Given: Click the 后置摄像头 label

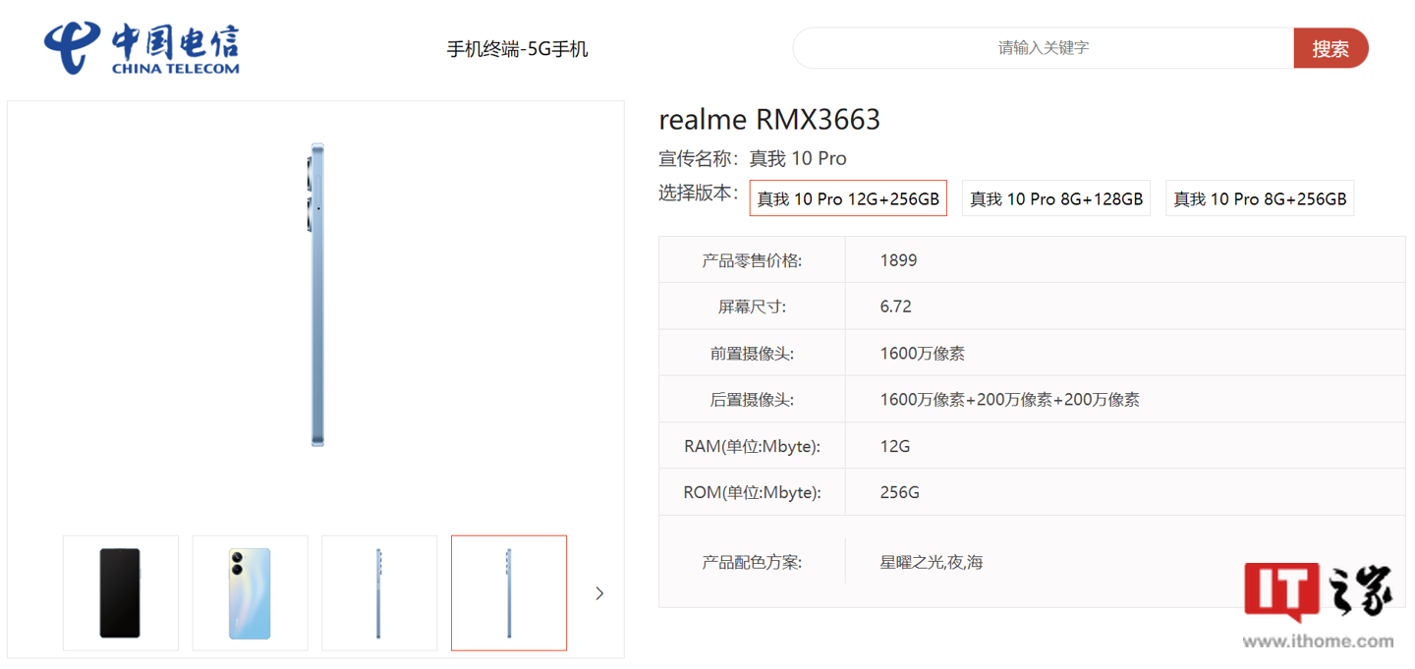Looking at the screenshot, I should 752,400.
